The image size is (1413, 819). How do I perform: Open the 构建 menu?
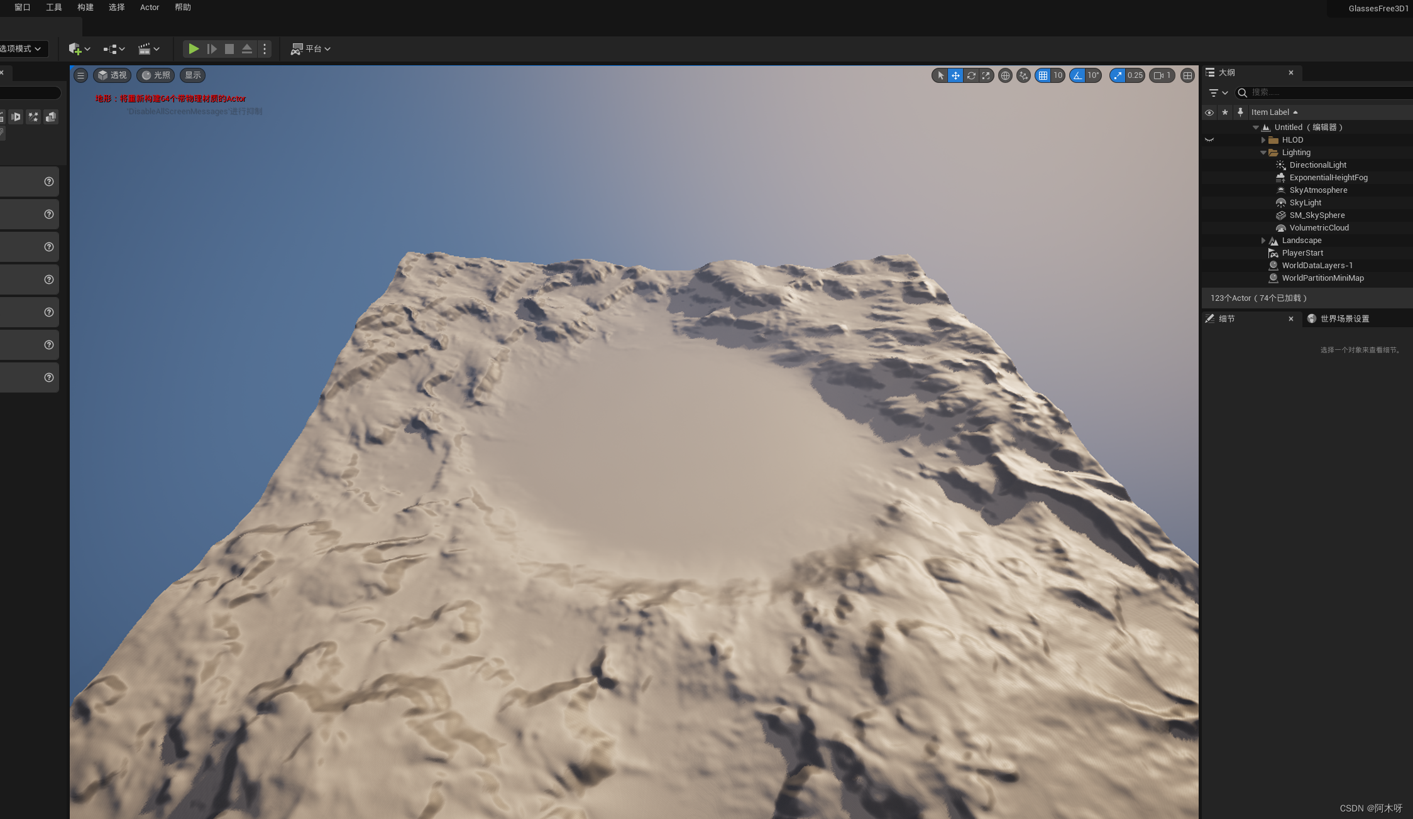click(85, 8)
